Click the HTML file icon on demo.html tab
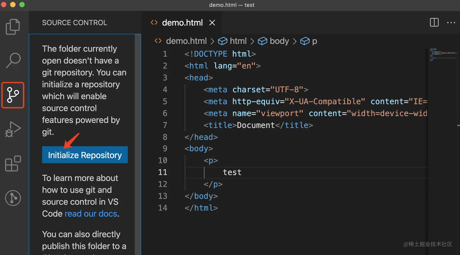This screenshot has height=255, width=460. [x=154, y=22]
